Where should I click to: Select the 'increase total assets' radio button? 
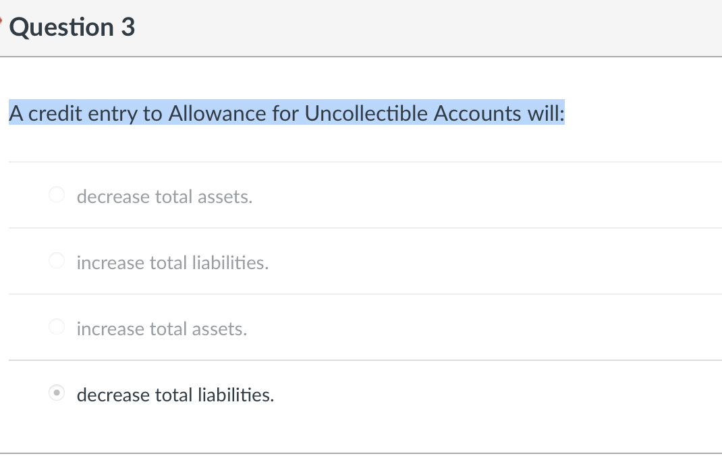click(57, 326)
